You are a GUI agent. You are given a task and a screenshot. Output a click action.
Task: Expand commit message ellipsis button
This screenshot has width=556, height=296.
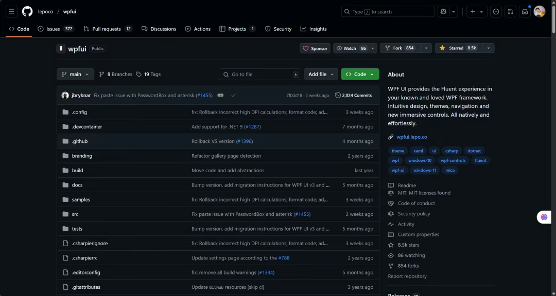click(x=220, y=95)
